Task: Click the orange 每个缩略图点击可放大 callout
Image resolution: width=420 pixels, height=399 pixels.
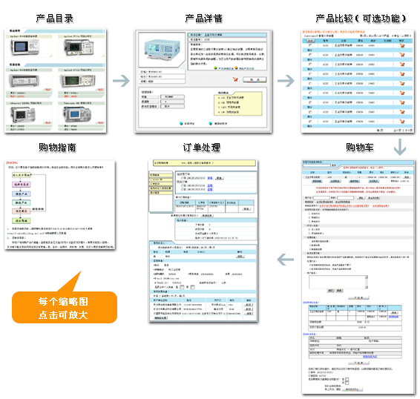Action: click(x=65, y=307)
